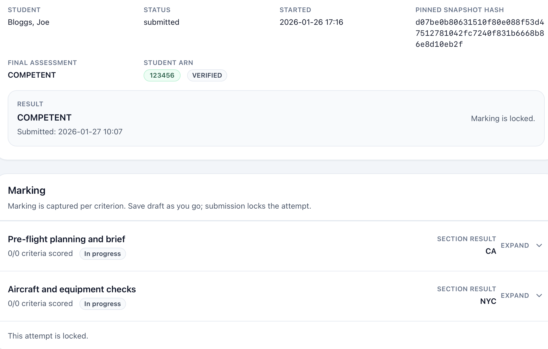Screen dimensions: 548x349
Task: Click the chevron icon for Pre-flight planning
Action: tap(539, 246)
